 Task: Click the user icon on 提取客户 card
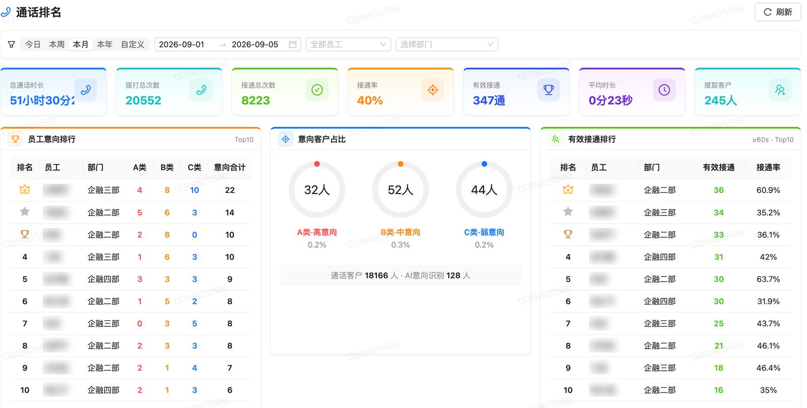[780, 90]
